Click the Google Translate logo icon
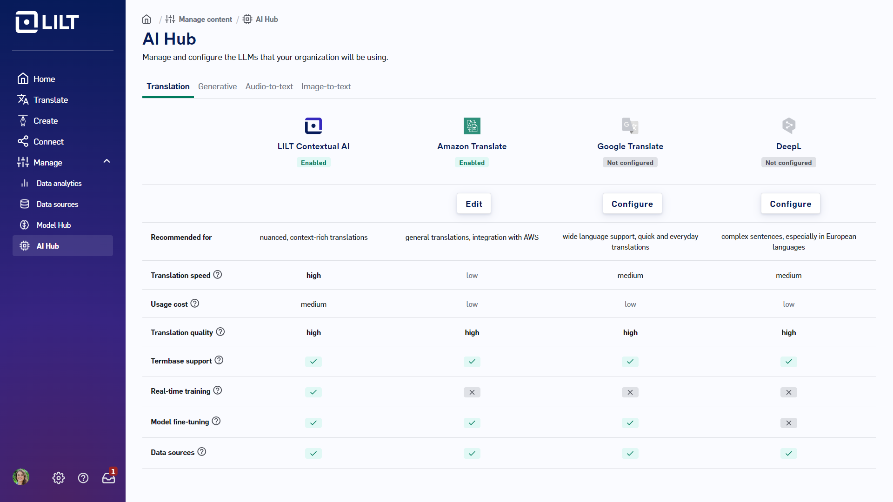Image resolution: width=893 pixels, height=502 pixels. [x=630, y=126]
